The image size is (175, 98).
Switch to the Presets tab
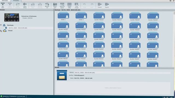[16, 1]
